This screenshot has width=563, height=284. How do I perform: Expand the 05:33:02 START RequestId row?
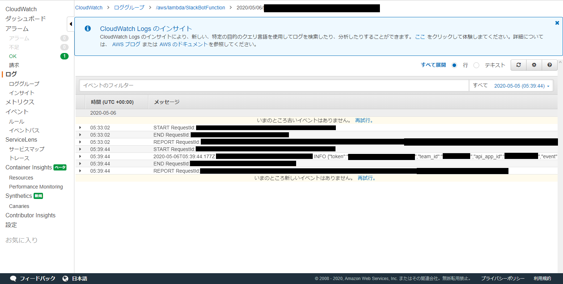click(x=80, y=128)
